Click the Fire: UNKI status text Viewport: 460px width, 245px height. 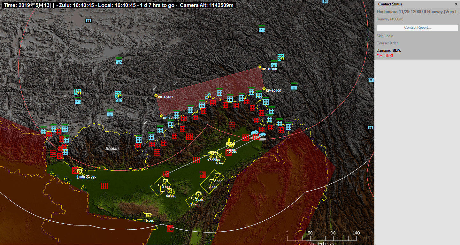385,56
